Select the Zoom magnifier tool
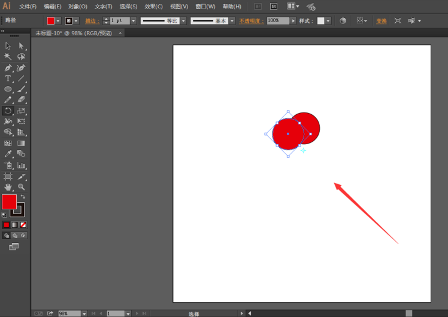 coord(22,187)
